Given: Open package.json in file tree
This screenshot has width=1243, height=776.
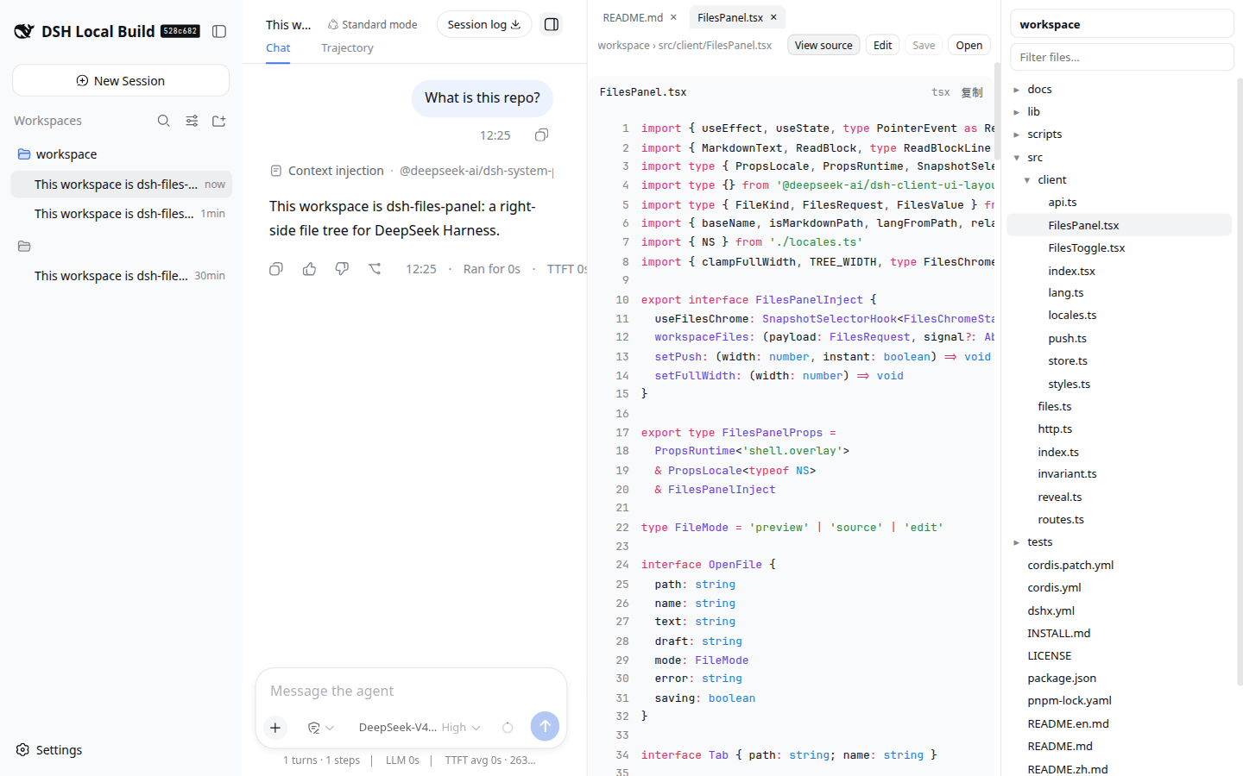Looking at the screenshot, I should coord(1119,678).
